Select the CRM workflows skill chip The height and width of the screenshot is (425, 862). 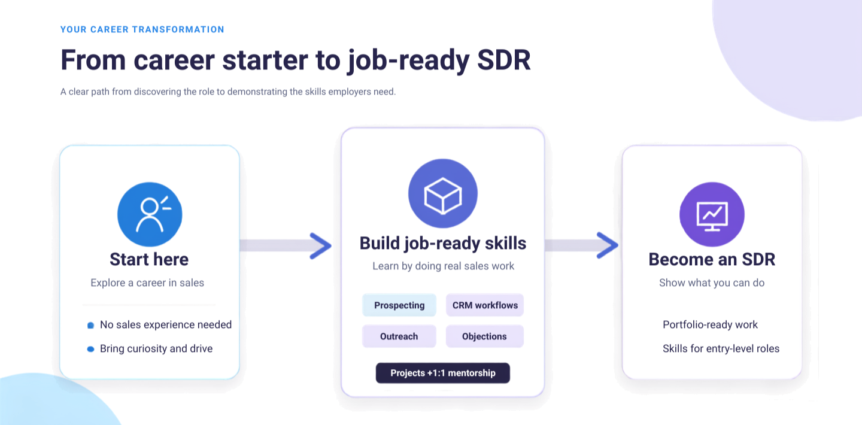tap(485, 305)
